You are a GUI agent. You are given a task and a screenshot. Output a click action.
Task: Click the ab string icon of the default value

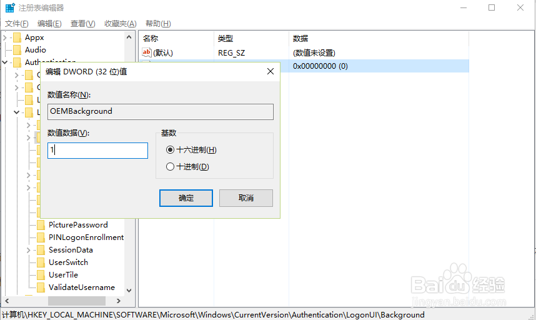146,52
